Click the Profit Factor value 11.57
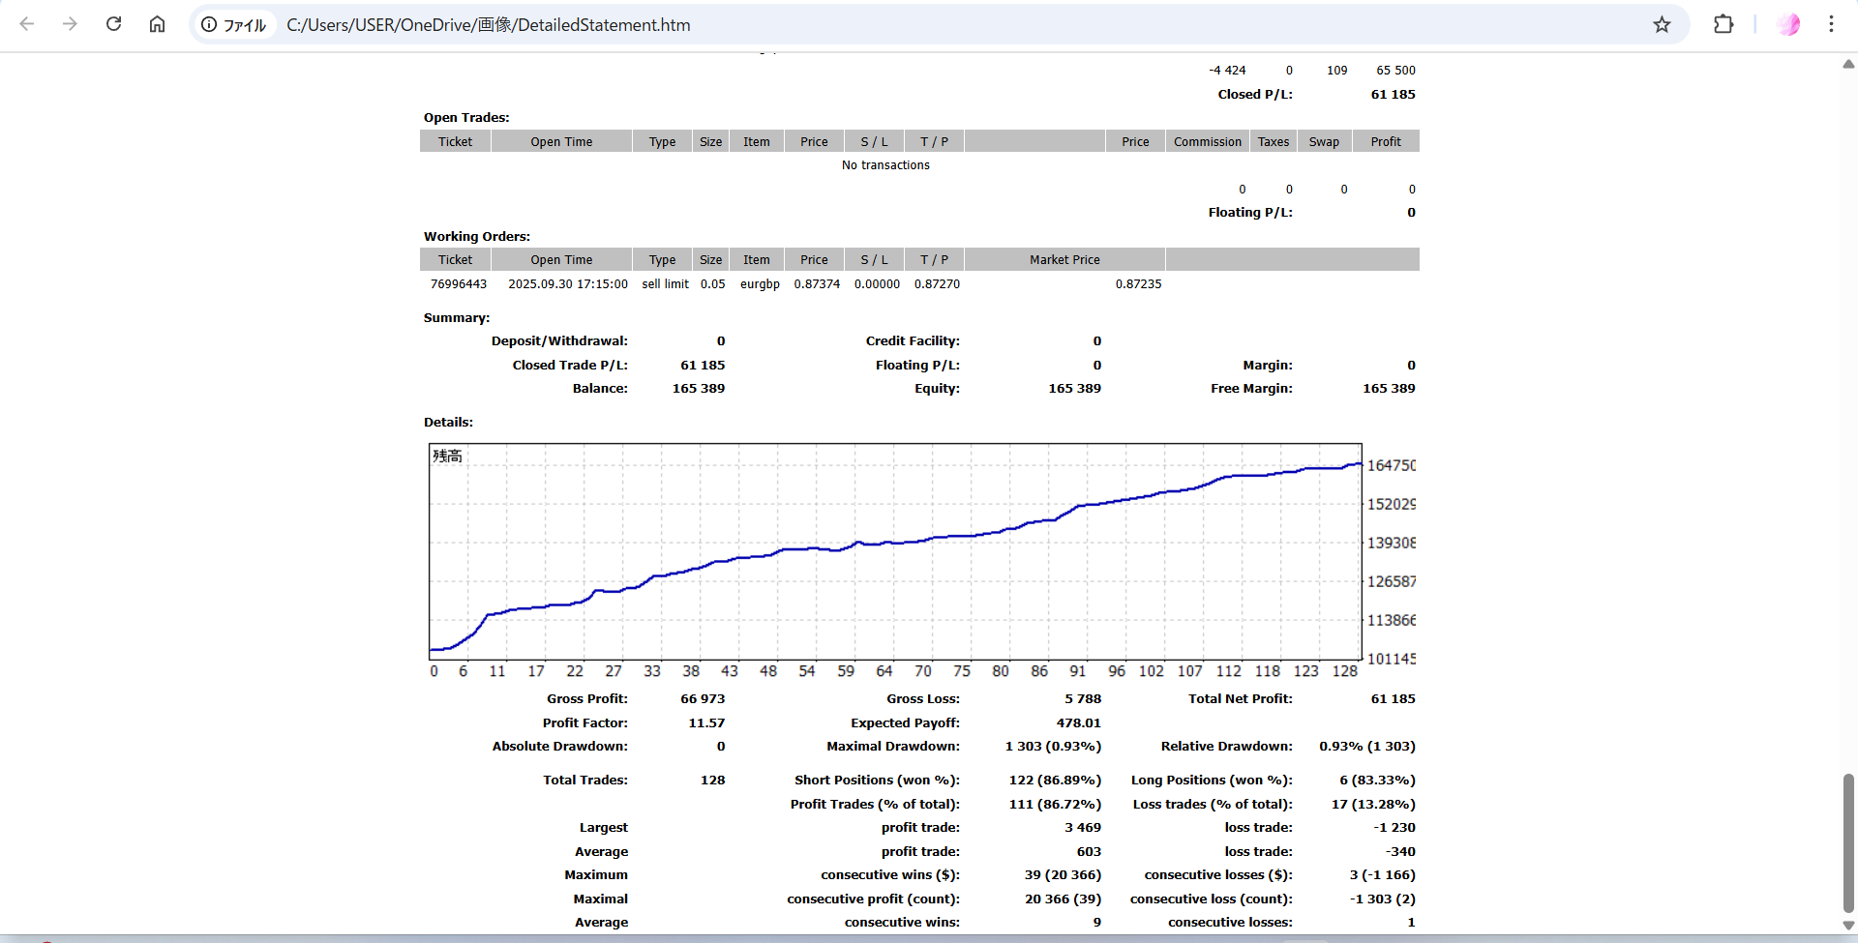 tap(706, 723)
